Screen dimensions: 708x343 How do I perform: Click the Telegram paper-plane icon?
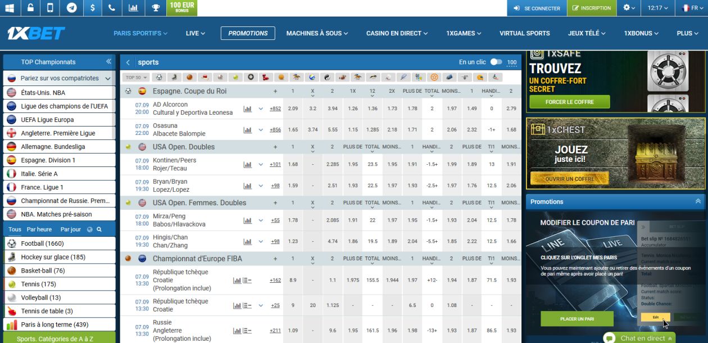pyautogui.click(x=71, y=8)
